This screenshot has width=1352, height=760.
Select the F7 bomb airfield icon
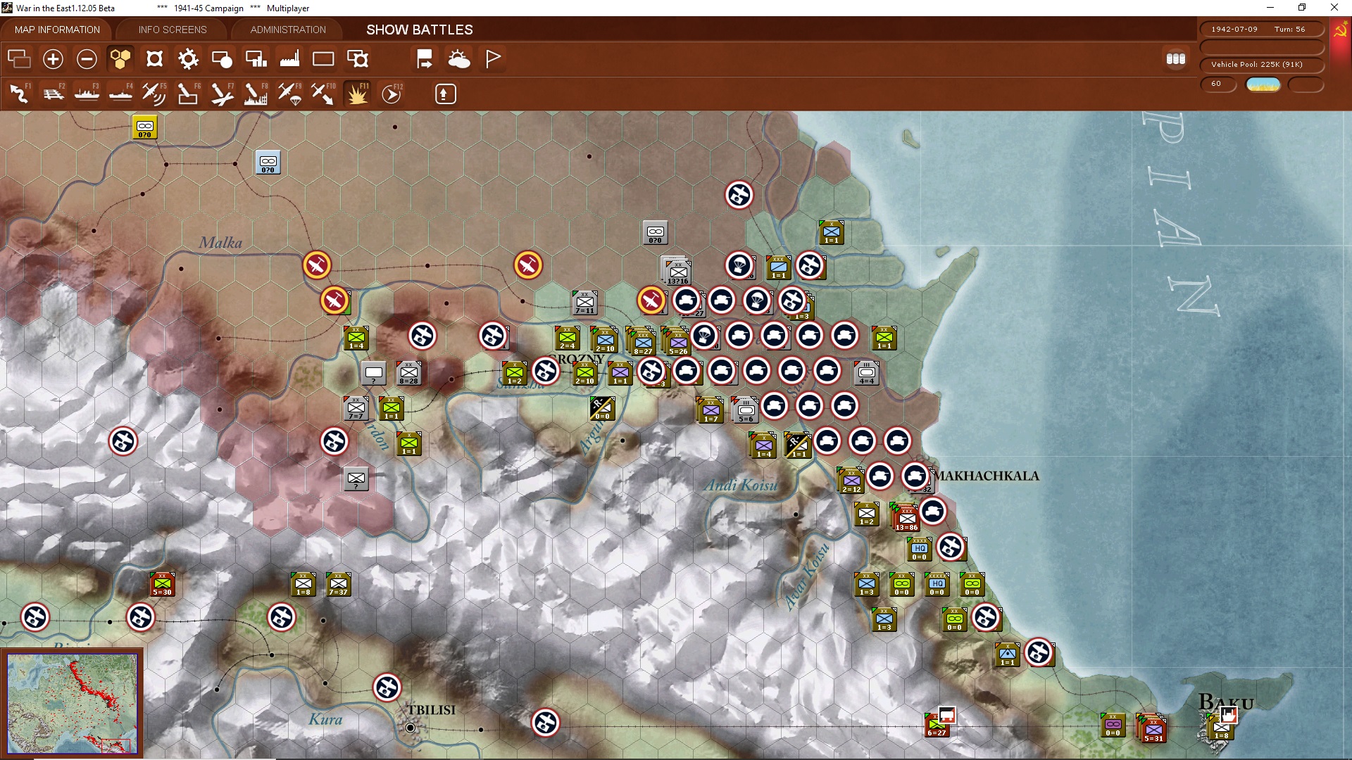(x=222, y=94)
